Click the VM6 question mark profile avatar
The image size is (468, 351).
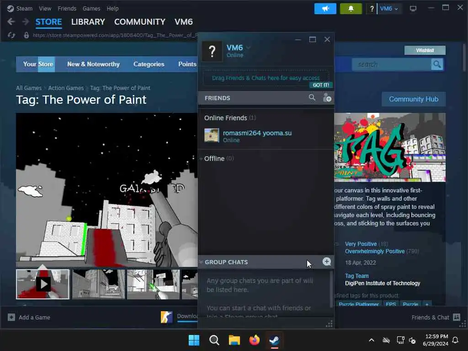tap(212, 51)
